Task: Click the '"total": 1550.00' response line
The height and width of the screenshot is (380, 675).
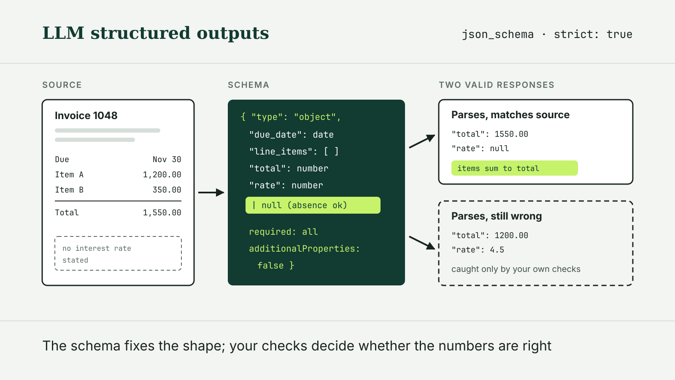Action: 490,134
